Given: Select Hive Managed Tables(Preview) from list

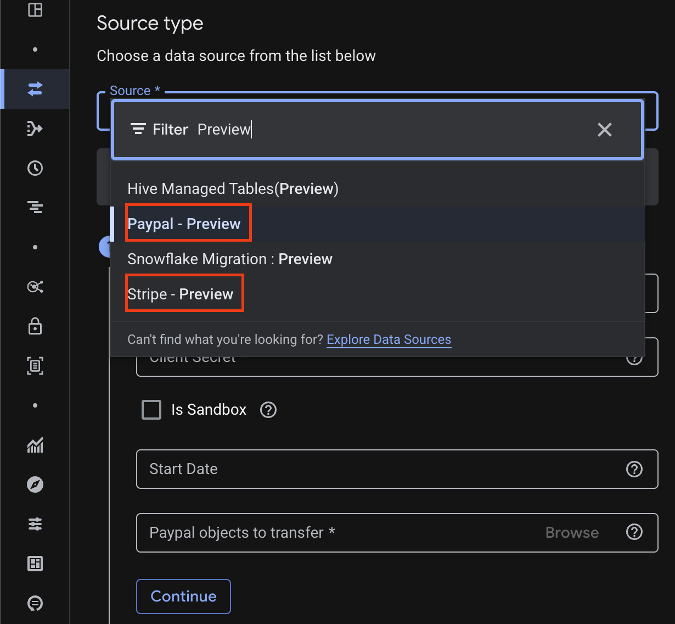Looking at the screenshot, I should click(x=233, y=189).
